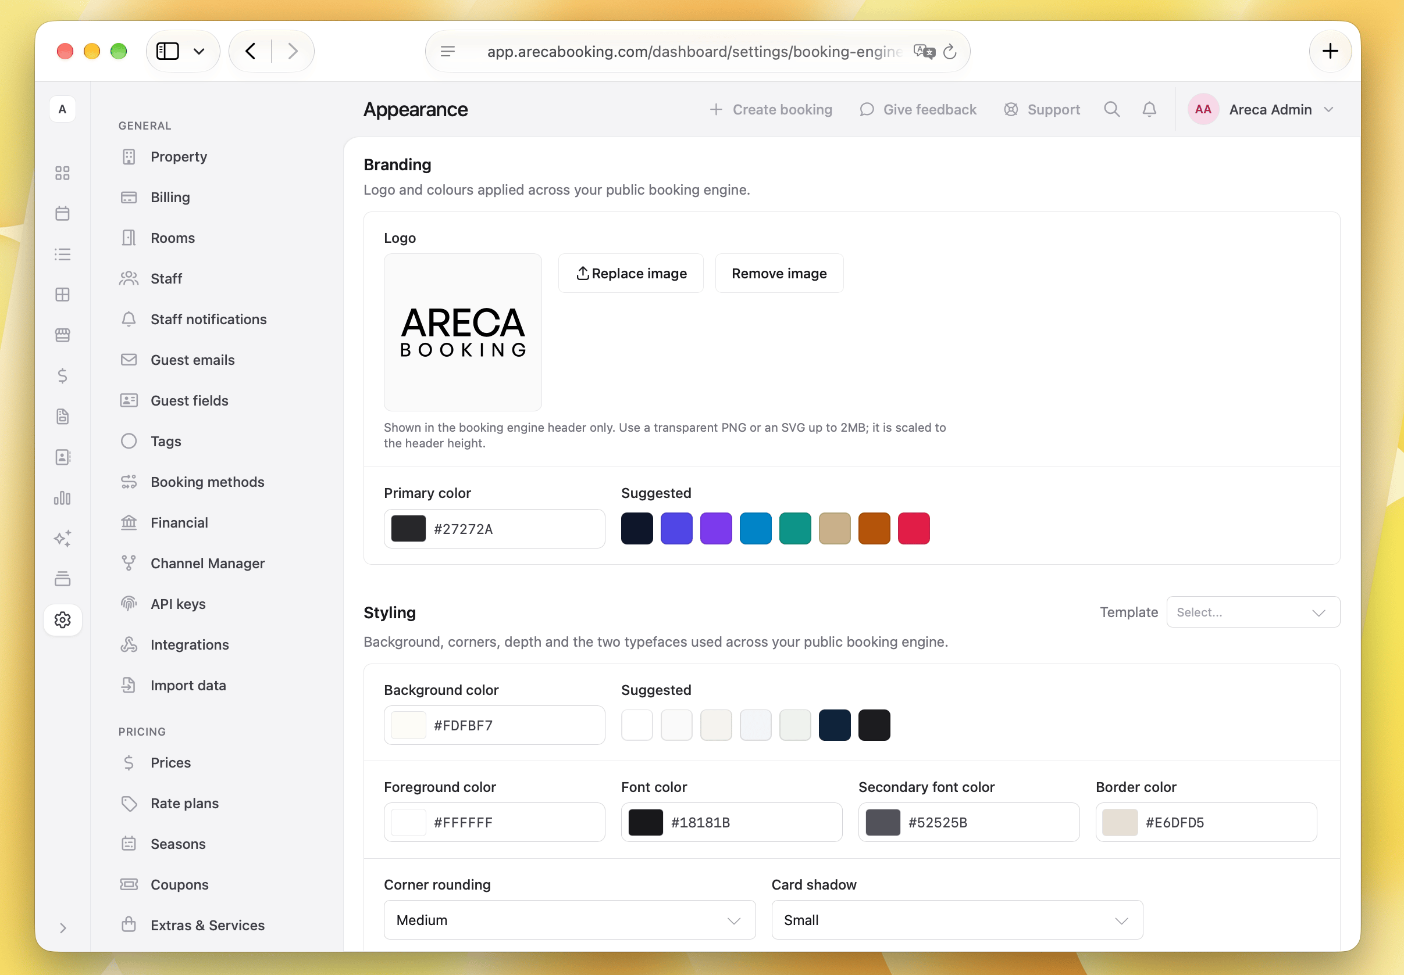Screen dimensions: 1404x975
Task: Click the storefront icon in left rail
Action: click(62, 335)
